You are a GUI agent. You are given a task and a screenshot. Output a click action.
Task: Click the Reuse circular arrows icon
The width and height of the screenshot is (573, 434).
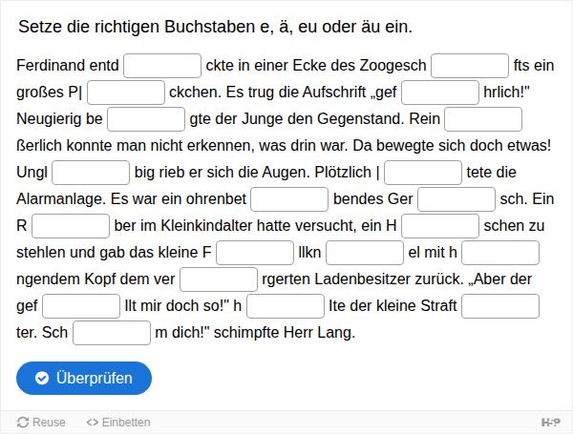[x=23, y=423]
